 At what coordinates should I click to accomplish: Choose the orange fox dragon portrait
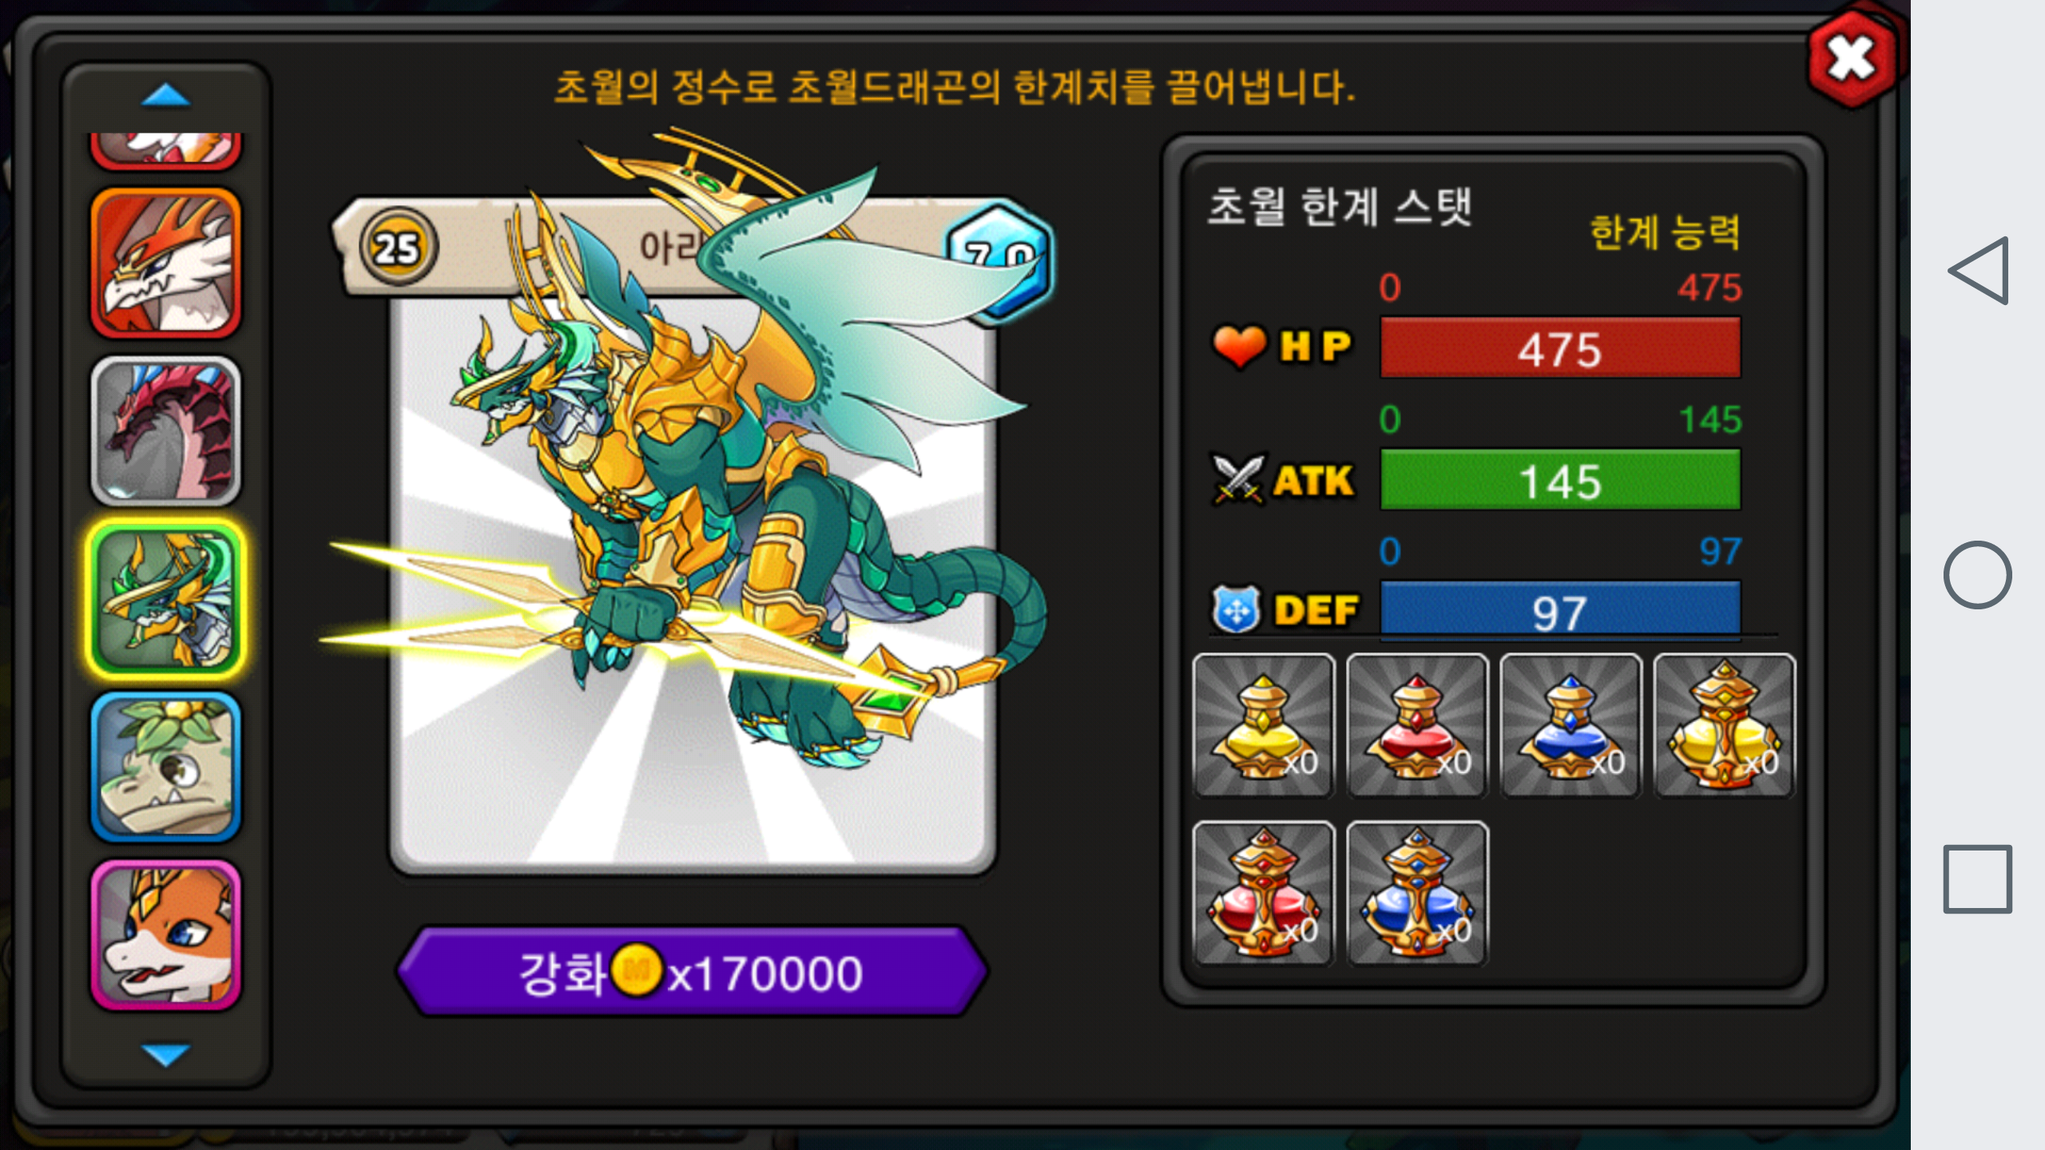tap(166, 934)
